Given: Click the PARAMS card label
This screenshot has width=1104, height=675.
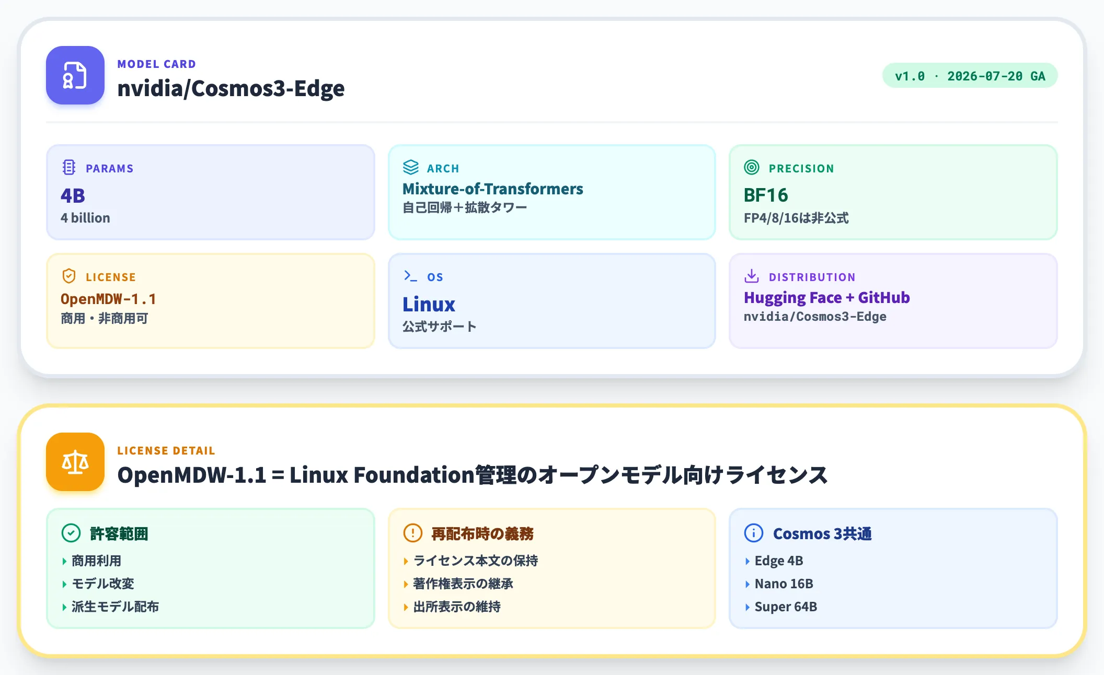Looking at the screenshot, I should coord(110,168).
